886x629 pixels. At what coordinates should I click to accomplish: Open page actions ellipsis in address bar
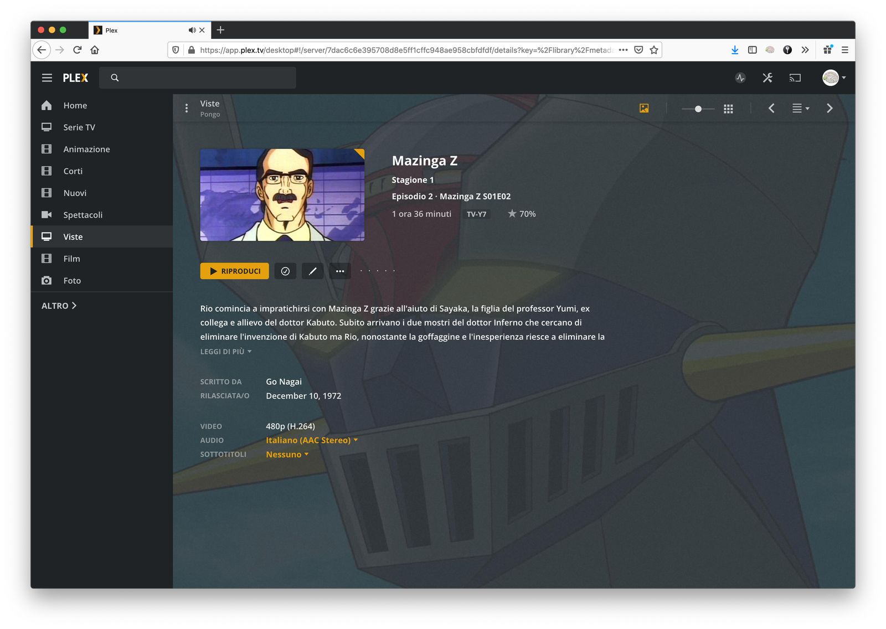tap(623, 50)
